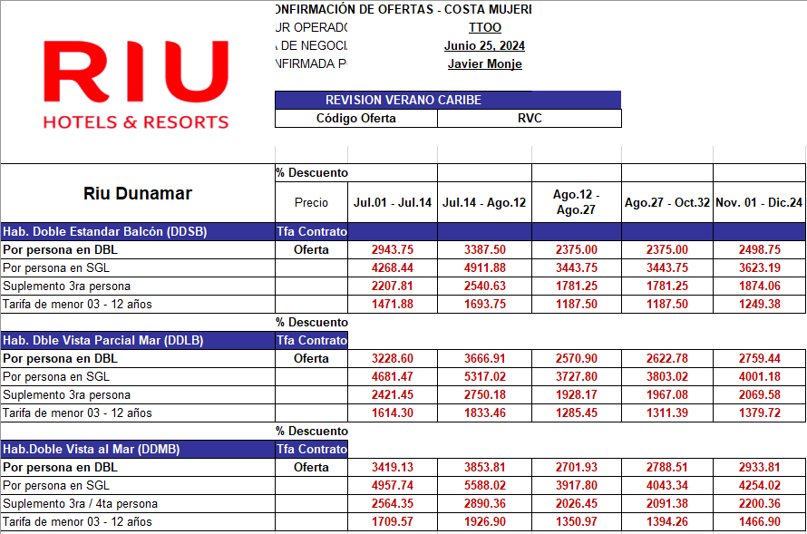807x534 pixels.
Task: Select price 2759.44 cell
Action: click(x=759, y=359)
